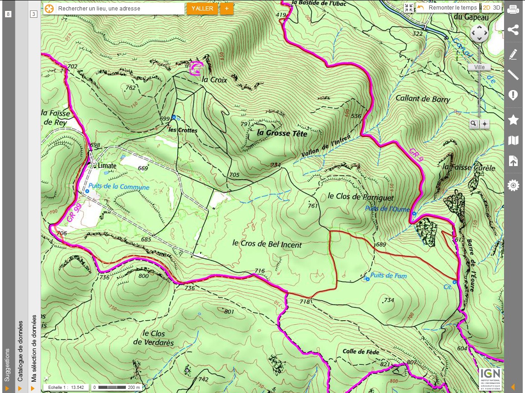Image resolution: width=525 pixels, height=393 pixels.
Task: Click the crosshair tool under the zoom slider
Action: [484, 124]
